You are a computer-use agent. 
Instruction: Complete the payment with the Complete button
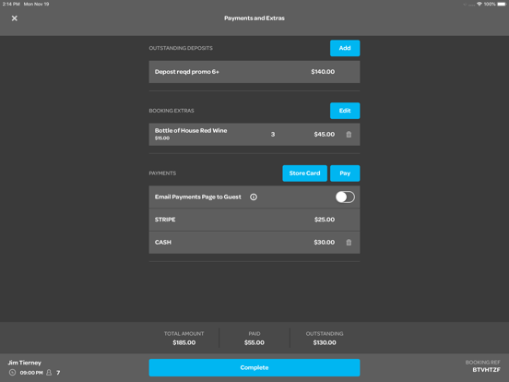(254, 367)
